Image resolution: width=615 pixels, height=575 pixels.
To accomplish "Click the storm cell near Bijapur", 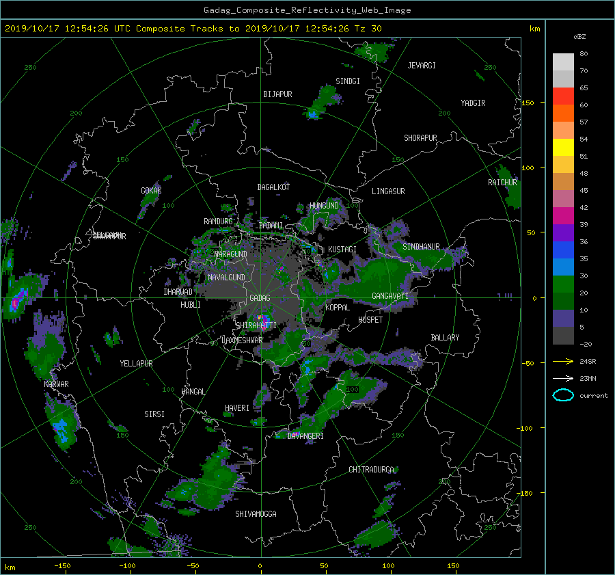I will pyautogui.click(x=323, y=103).
